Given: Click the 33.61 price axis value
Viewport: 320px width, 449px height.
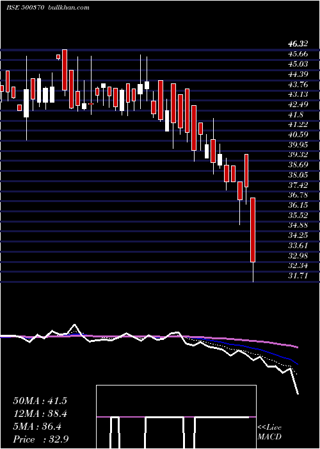Looking at the screenshot, I should 298,246.
